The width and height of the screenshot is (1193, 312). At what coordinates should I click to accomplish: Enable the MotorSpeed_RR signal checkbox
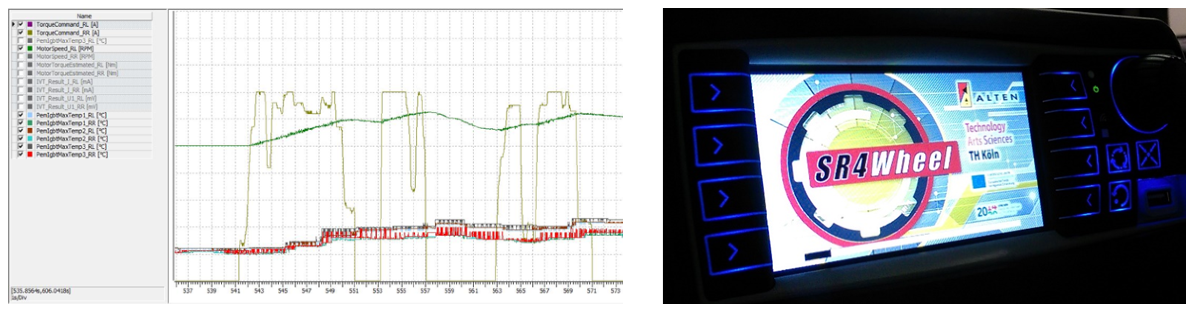21,56
